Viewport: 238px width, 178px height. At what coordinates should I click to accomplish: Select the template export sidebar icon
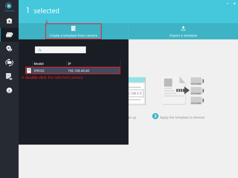pyautogui.click(x=9, y=76)
